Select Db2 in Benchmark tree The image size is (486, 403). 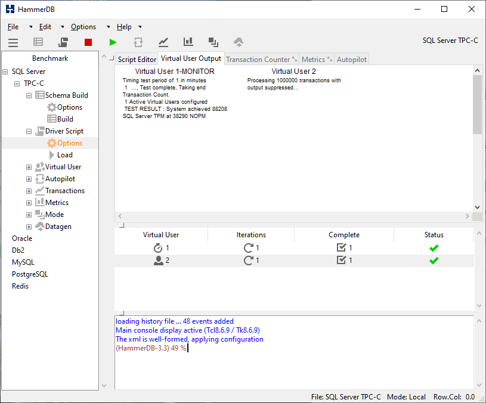click(18, 250)
